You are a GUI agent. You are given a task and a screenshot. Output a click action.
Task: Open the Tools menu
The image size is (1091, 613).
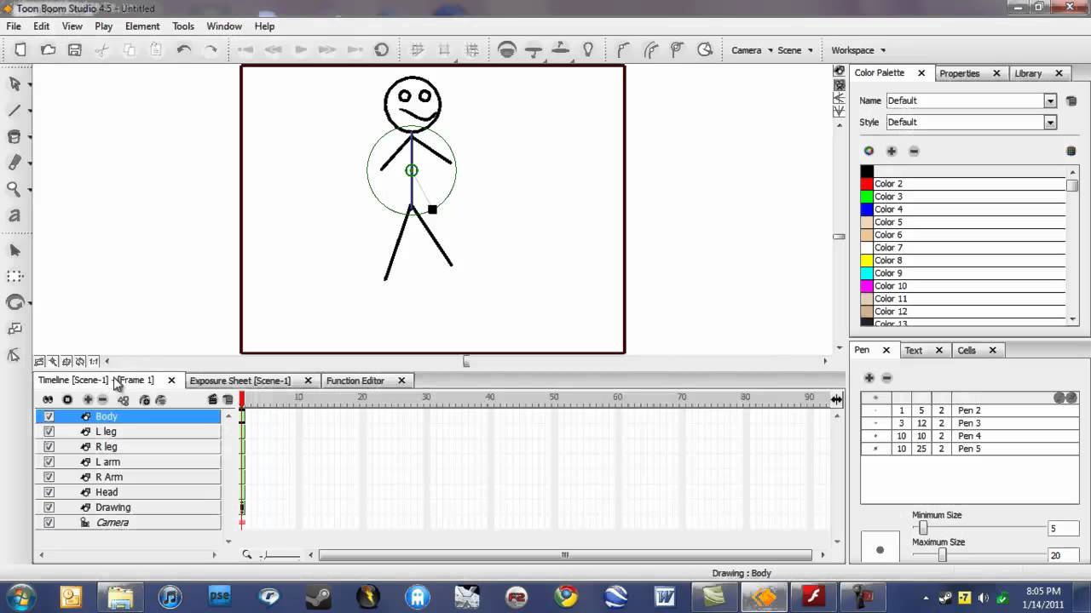pos(183,26)
